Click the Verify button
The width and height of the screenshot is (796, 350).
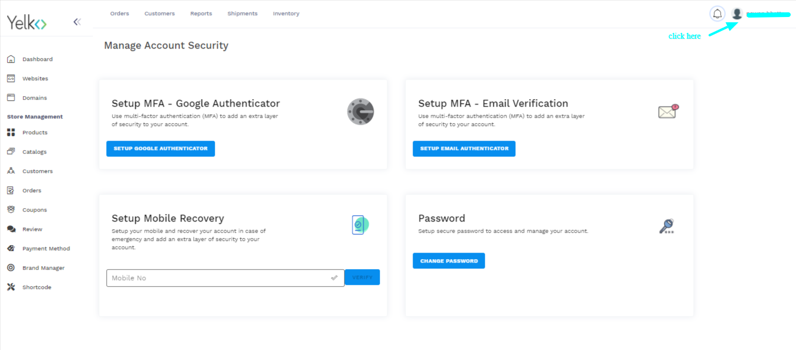point(362,277)
